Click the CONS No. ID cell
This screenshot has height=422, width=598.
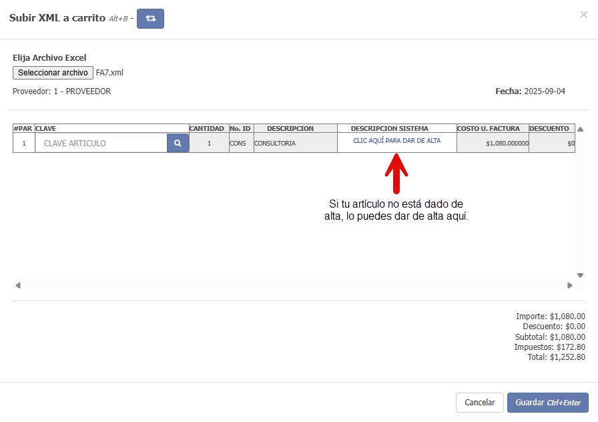click(x=240, y=143)
